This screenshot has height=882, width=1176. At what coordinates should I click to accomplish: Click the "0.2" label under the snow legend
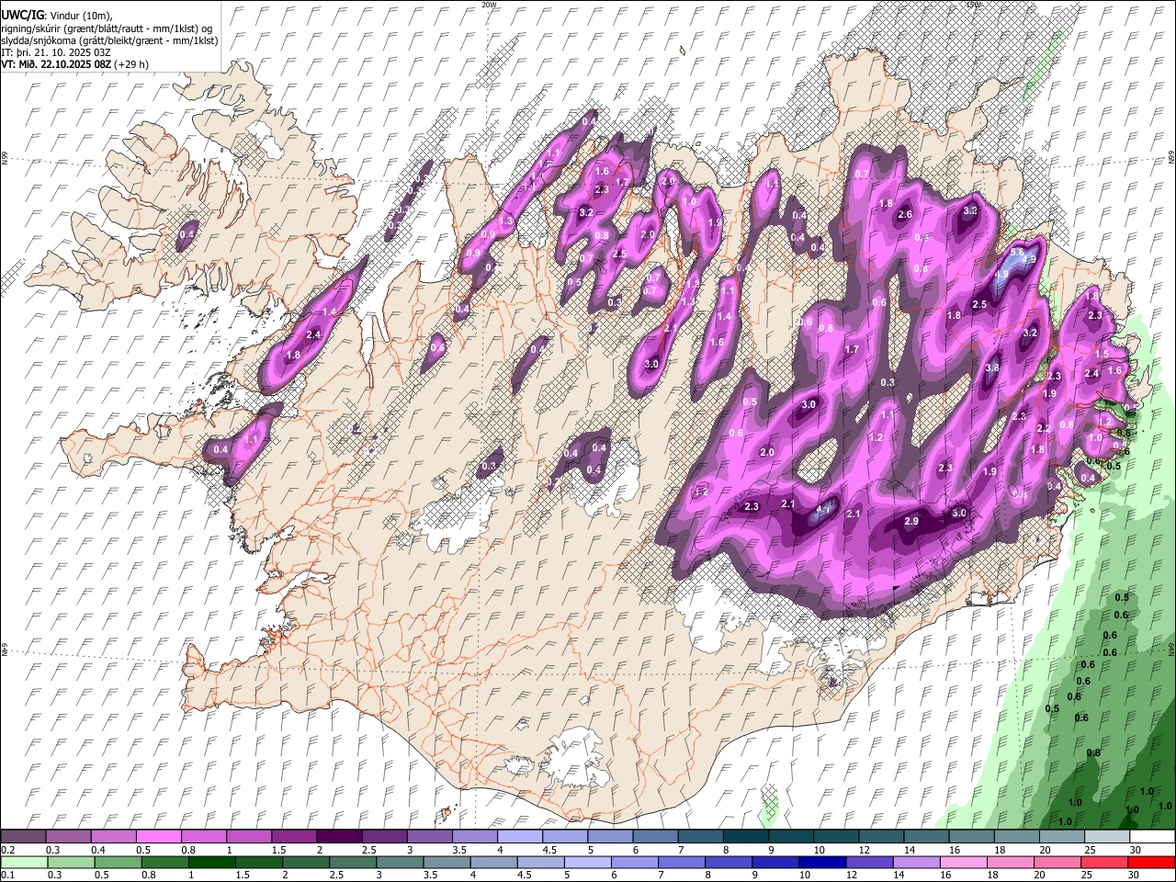click(x=6, y=850)
